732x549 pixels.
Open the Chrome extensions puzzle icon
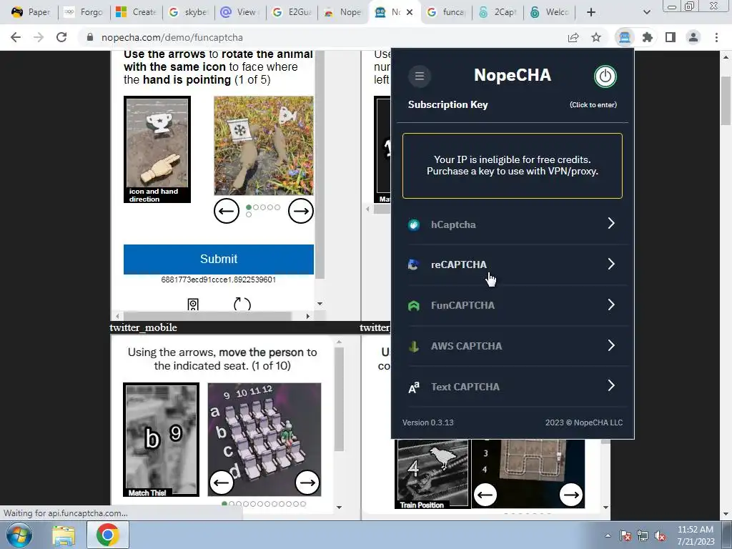coord(647,37)
